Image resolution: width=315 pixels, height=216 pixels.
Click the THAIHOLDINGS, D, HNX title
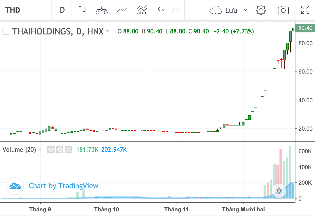pyautogui.click(x=58, y=32)
